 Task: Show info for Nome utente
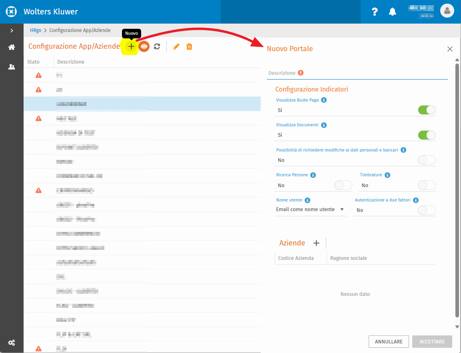tap(307, 200)
